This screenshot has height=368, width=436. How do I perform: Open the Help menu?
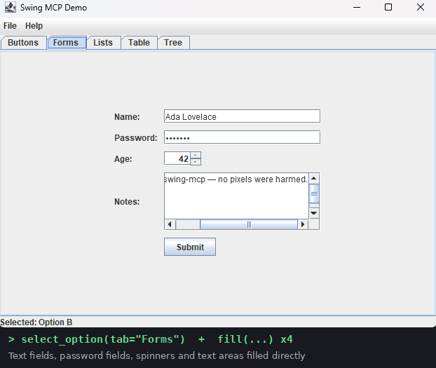click(x=34, y=26)
